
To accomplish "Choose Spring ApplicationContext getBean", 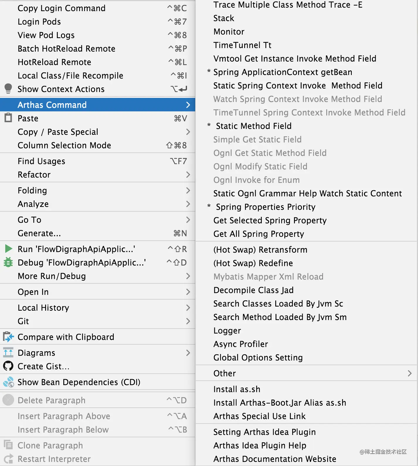I will point(306,72).
